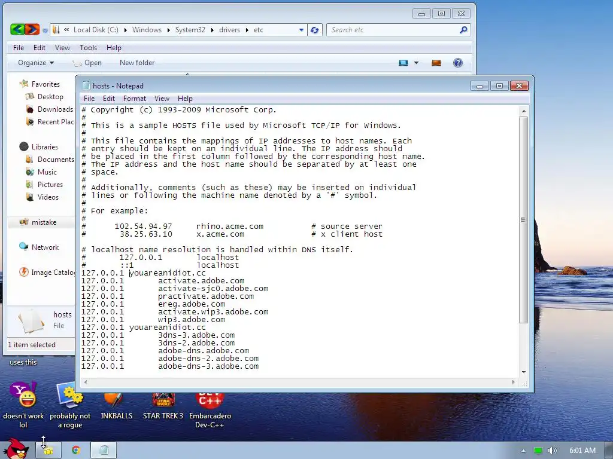Click the Notepad scroll down arrow
Screen dimensions: 613x459
[x=523, y=372]
